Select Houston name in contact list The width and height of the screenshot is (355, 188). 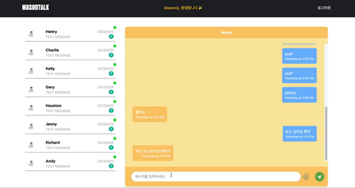tap(53, 106)
